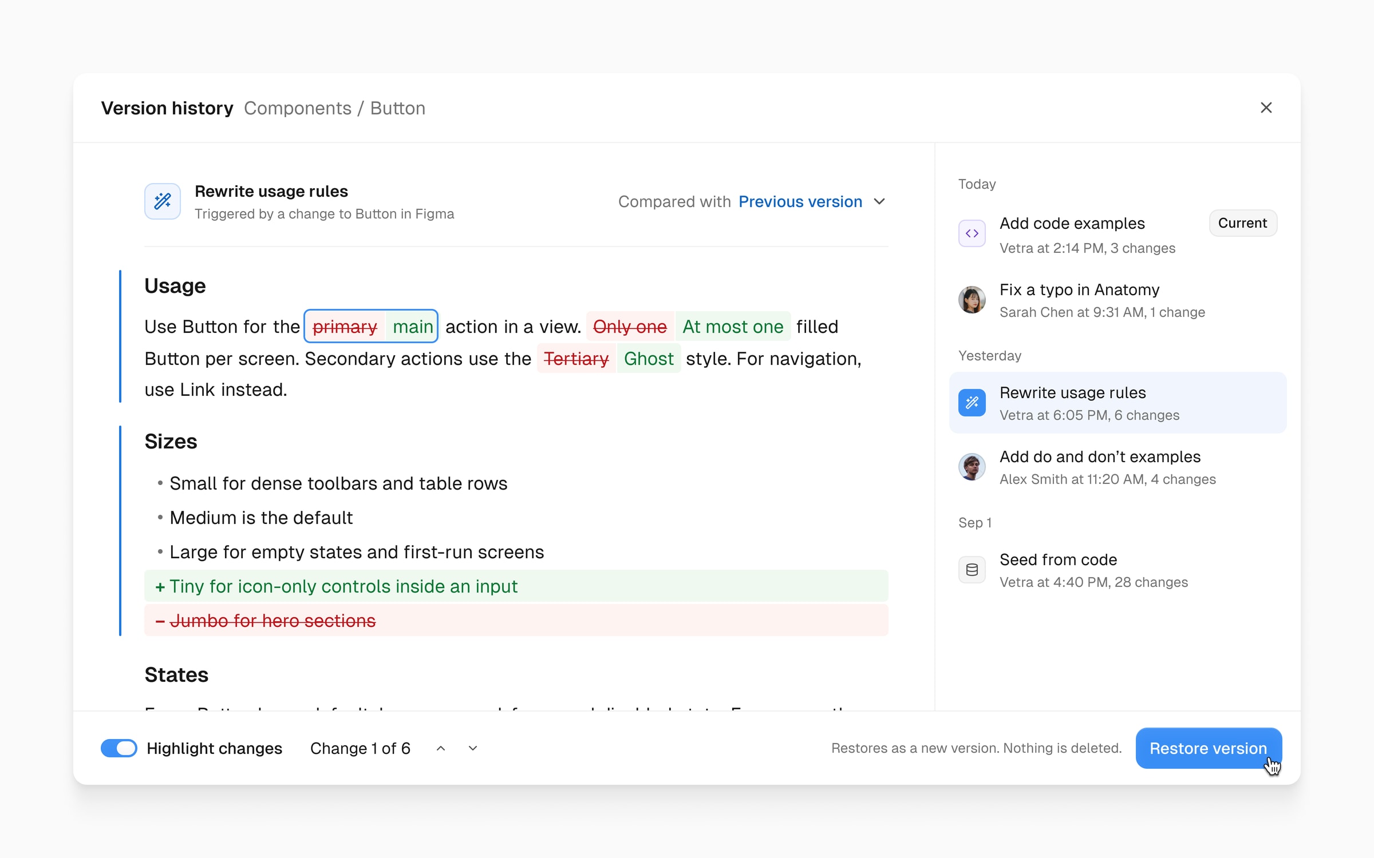
Task: Click the blue wand icon in selected version row
Action: click(972, 403)
